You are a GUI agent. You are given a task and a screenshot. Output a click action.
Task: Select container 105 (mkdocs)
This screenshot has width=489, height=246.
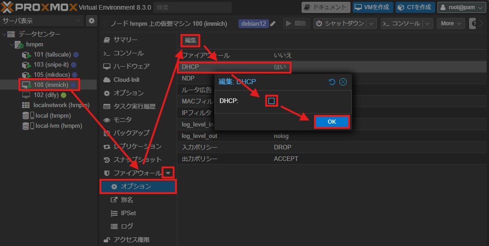click(52, 75)
